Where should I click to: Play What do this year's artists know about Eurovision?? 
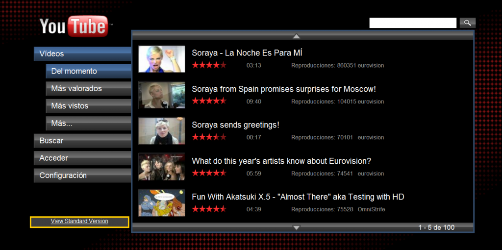pyautogui.click(x=281, y=161)
